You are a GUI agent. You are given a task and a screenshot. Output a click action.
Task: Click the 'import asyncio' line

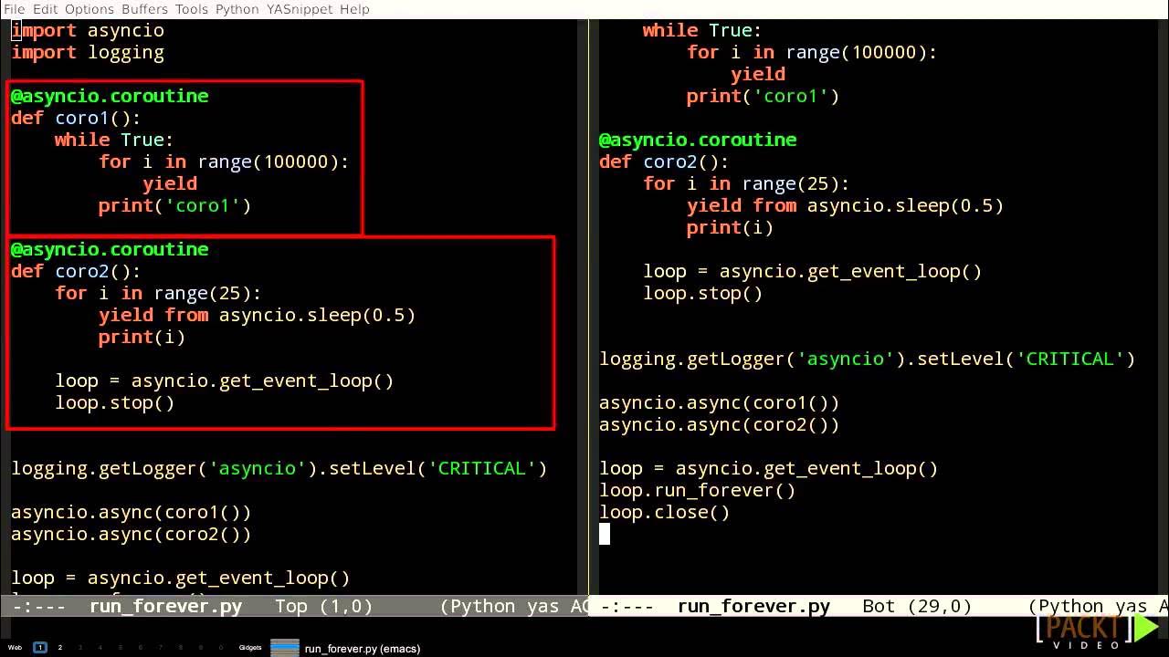coord(88,30)
